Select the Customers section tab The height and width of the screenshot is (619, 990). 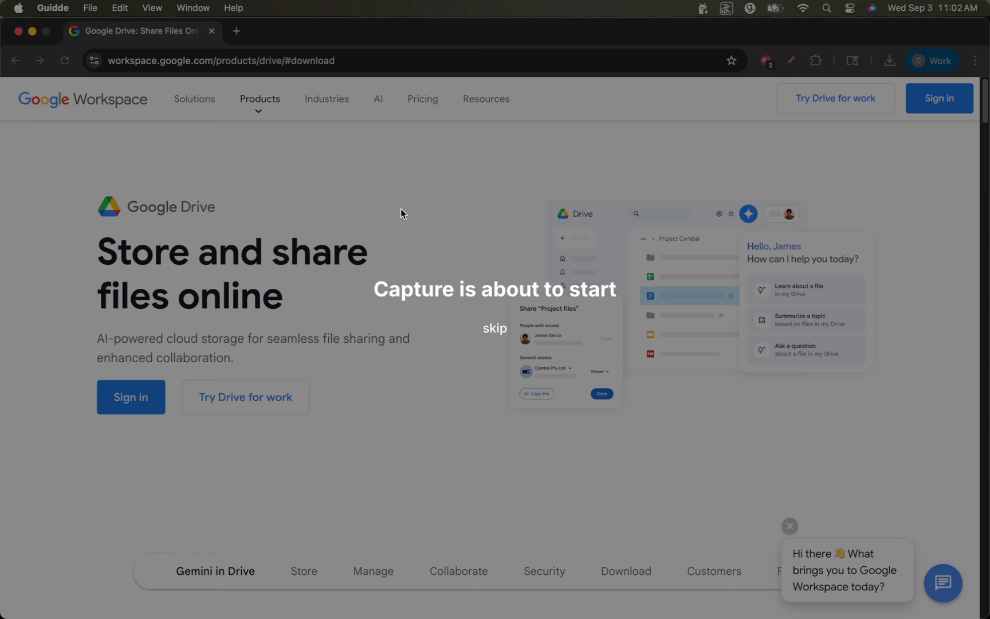[714, 571]
